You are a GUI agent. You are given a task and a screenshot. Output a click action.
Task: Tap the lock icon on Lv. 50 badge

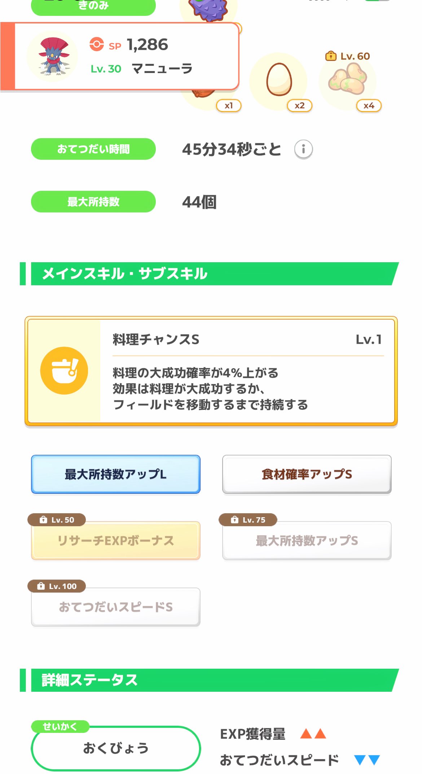click(x=43, y=520)
